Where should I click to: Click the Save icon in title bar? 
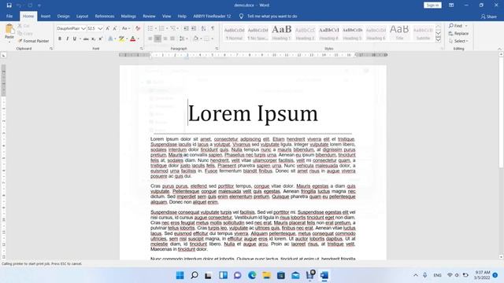(x=9, y=6)
